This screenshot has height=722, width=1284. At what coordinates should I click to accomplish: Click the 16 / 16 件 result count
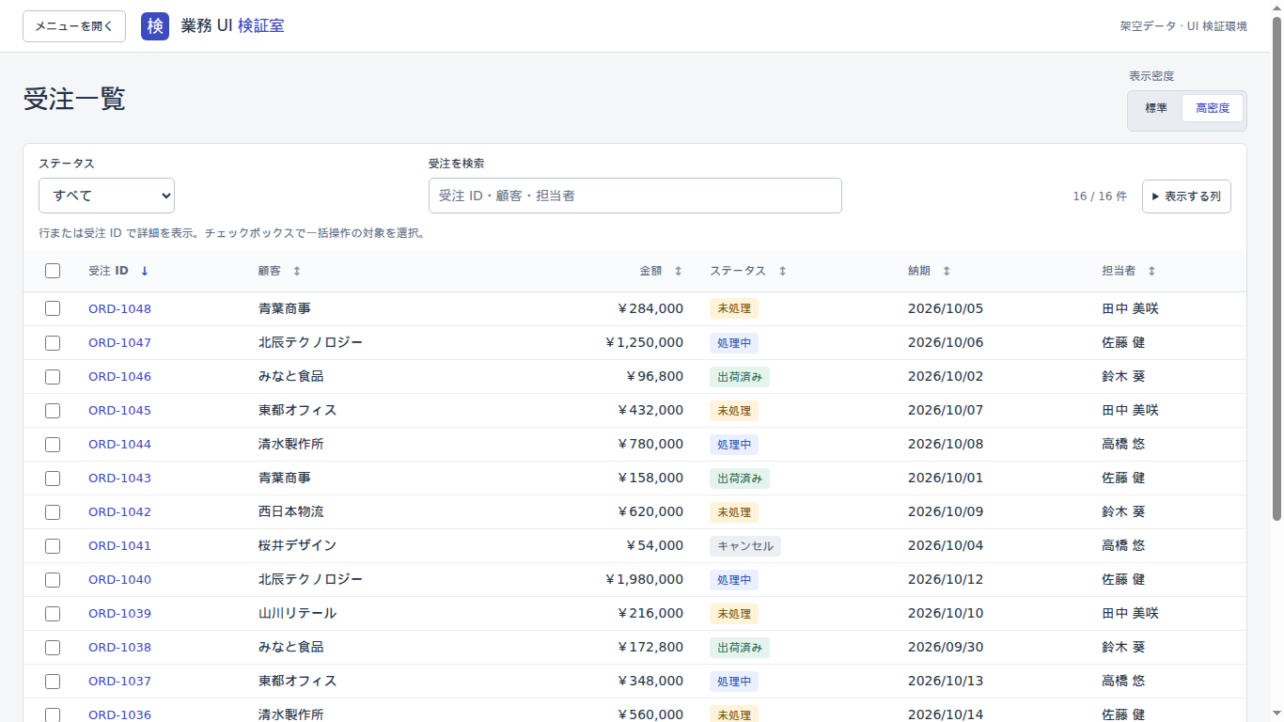1100,196
